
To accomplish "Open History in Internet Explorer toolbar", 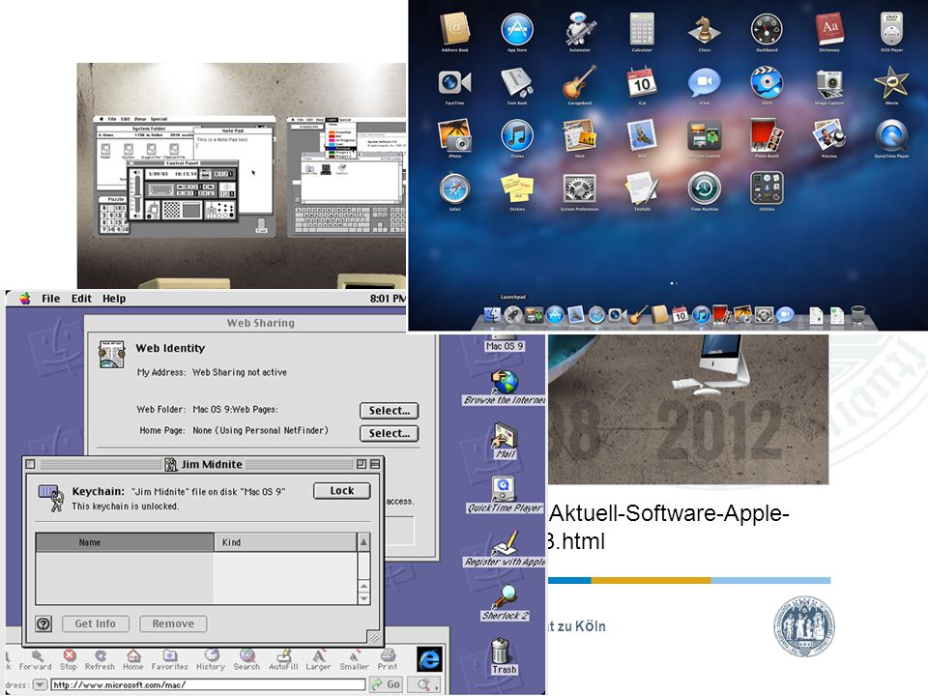I will pos(211,659).
